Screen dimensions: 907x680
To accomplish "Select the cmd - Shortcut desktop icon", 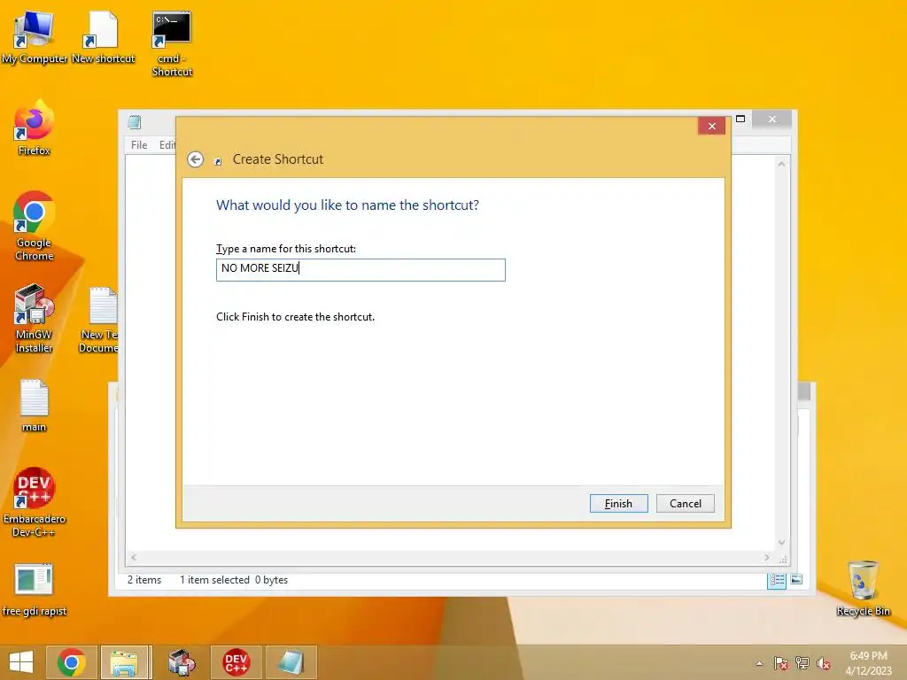I will [x=172, y=44].
